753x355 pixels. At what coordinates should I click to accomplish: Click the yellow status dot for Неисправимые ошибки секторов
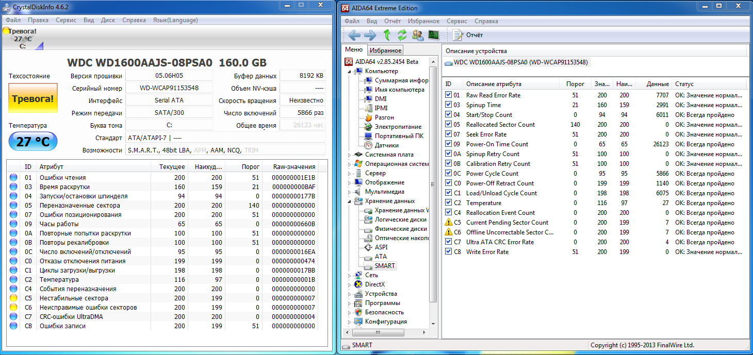coord(13,308)
